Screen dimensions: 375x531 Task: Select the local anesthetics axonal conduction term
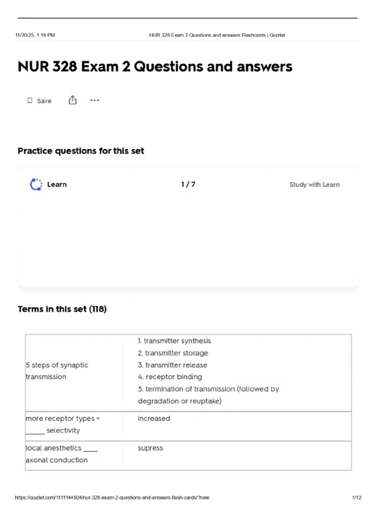62,454
